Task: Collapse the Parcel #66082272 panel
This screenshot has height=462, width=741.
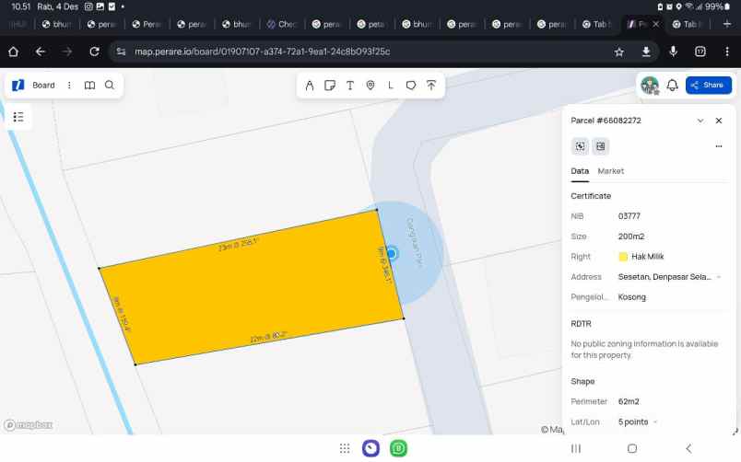Action: pyautogui.click(x=700, y=121)
